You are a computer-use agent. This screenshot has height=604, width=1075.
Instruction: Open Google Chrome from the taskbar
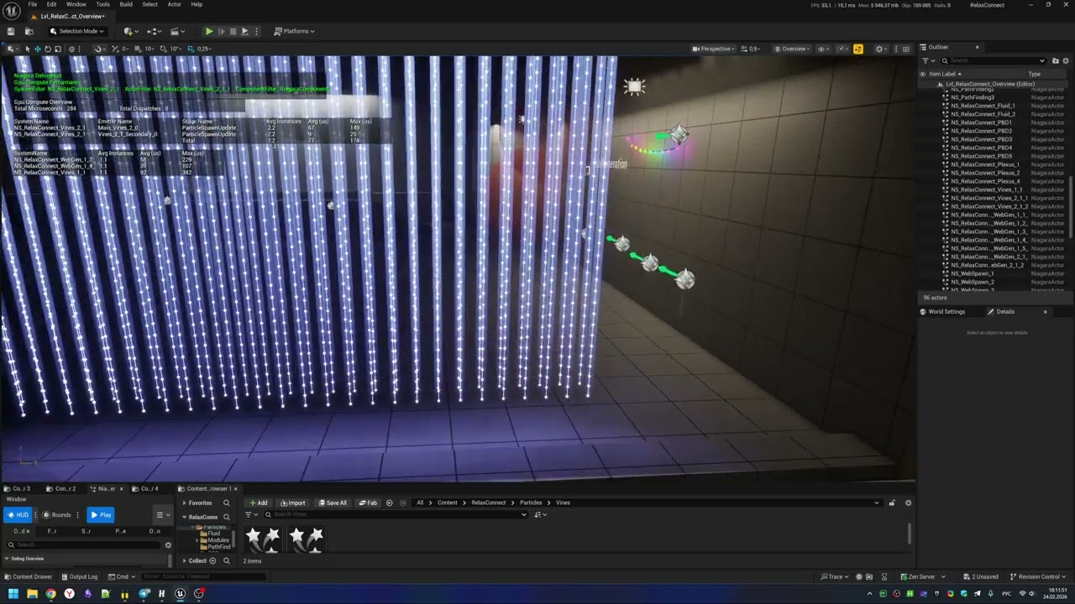50,594
